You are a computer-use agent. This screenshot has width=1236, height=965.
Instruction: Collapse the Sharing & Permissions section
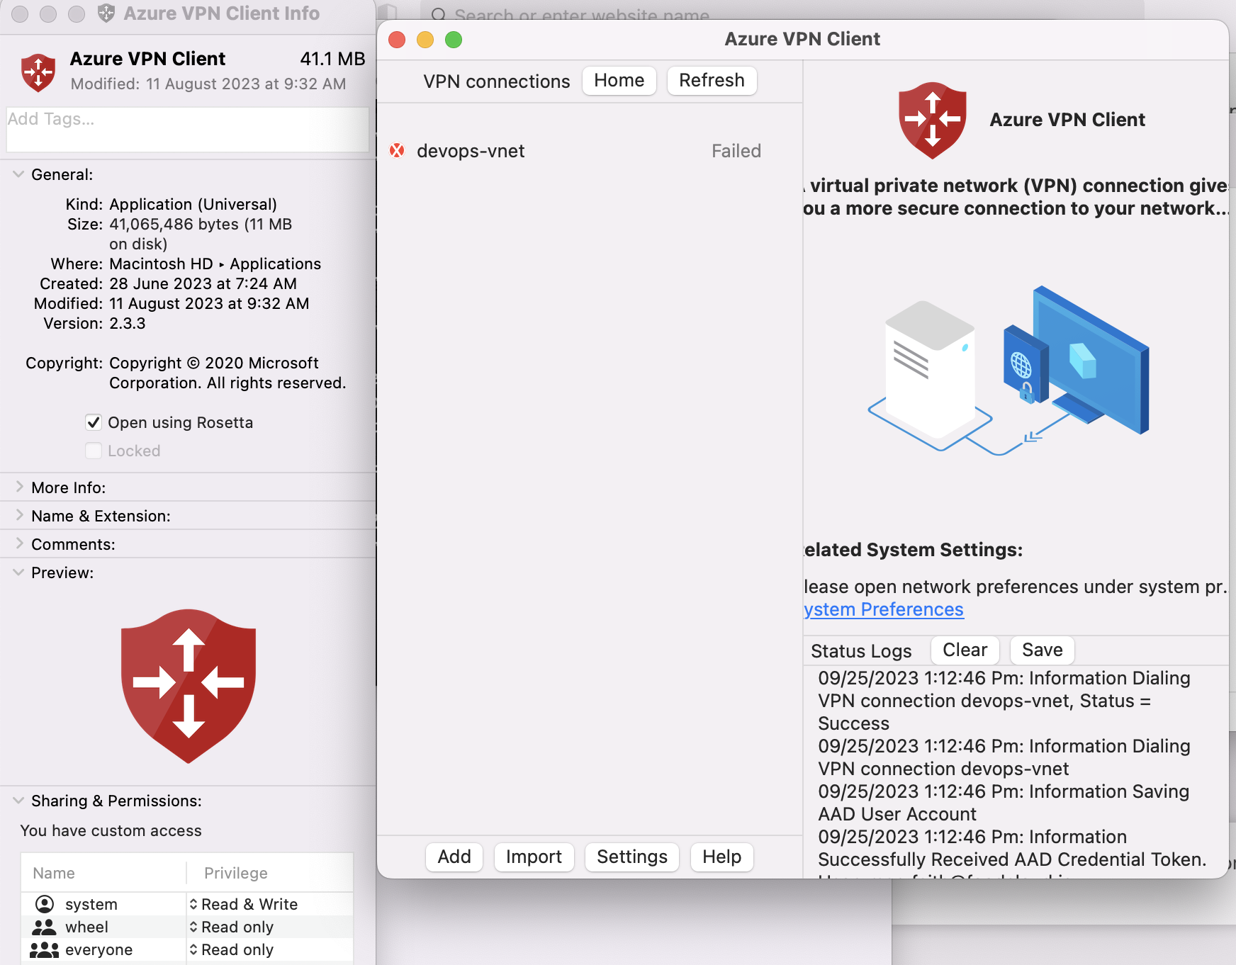(x=18, y=801)
